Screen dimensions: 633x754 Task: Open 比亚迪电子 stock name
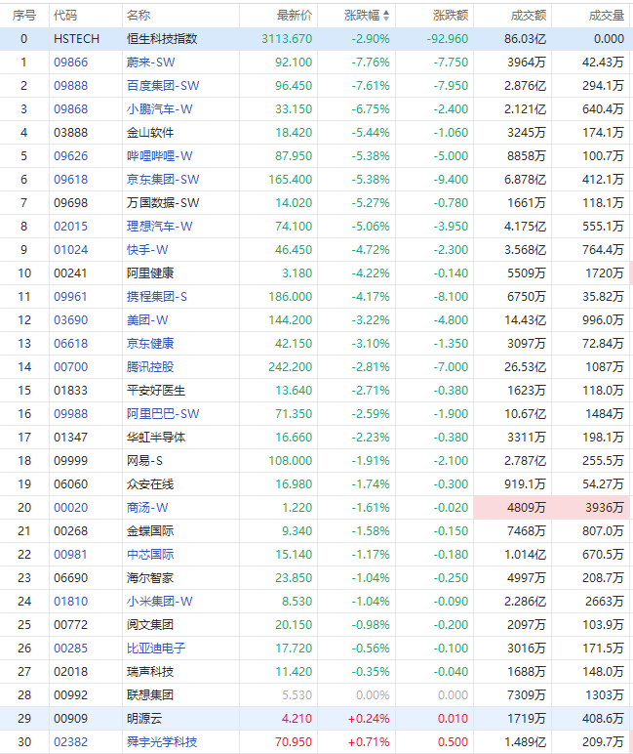tap(156, 649)
